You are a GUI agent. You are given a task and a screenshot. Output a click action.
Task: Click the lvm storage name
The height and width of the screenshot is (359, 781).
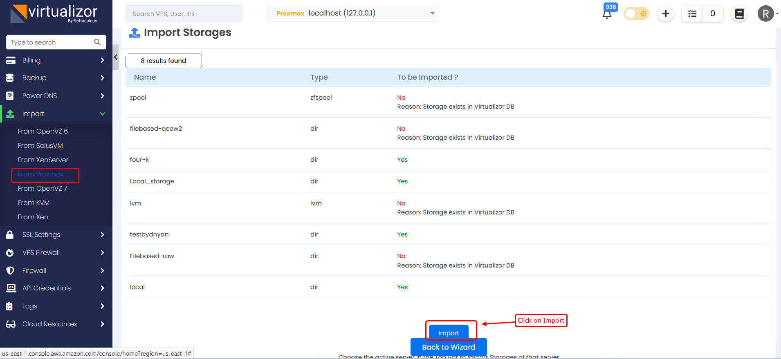[x=135, y=203]
